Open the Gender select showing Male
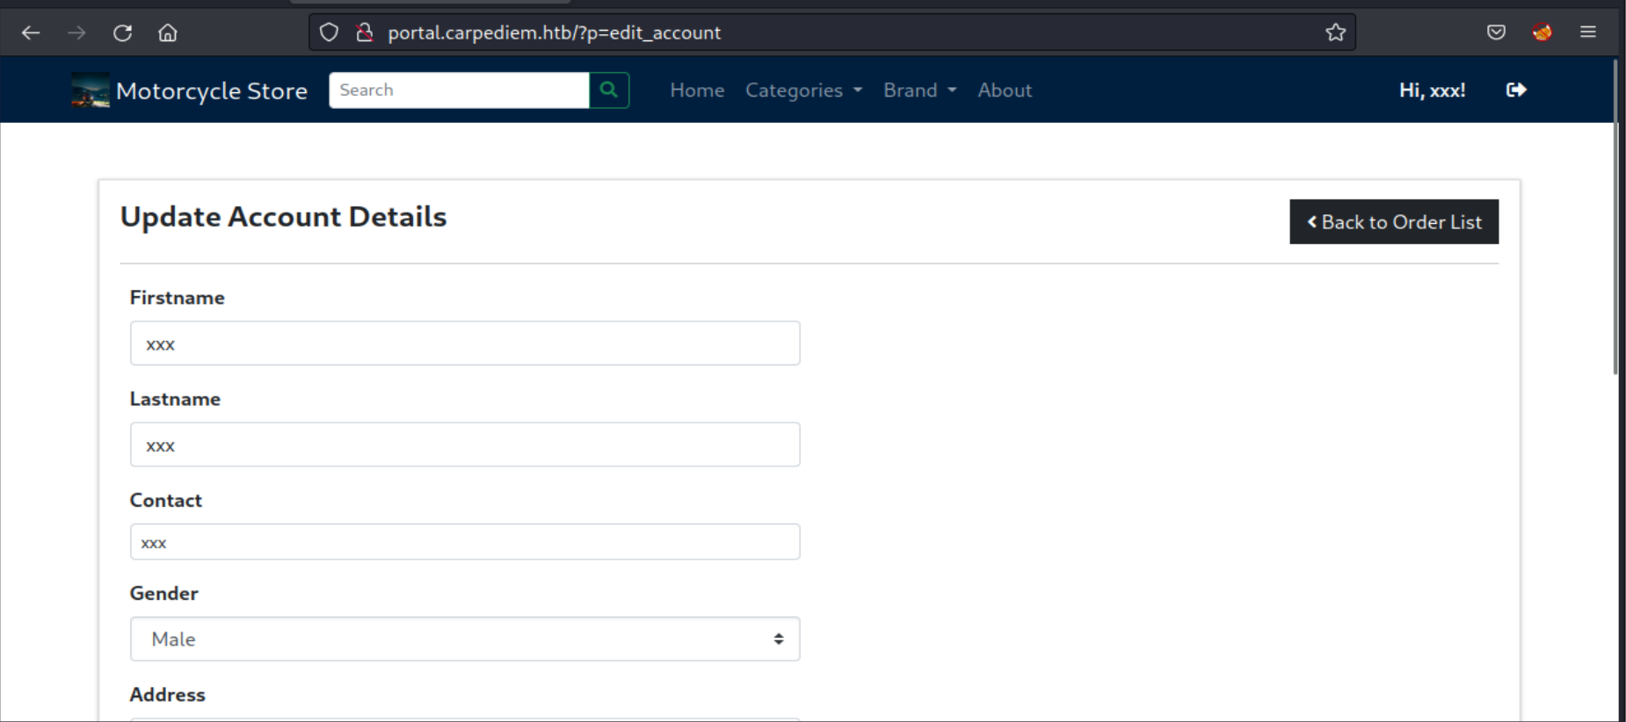Image resolution: width=1626 pixels, height=722 pixels. [x=465, y=639]
